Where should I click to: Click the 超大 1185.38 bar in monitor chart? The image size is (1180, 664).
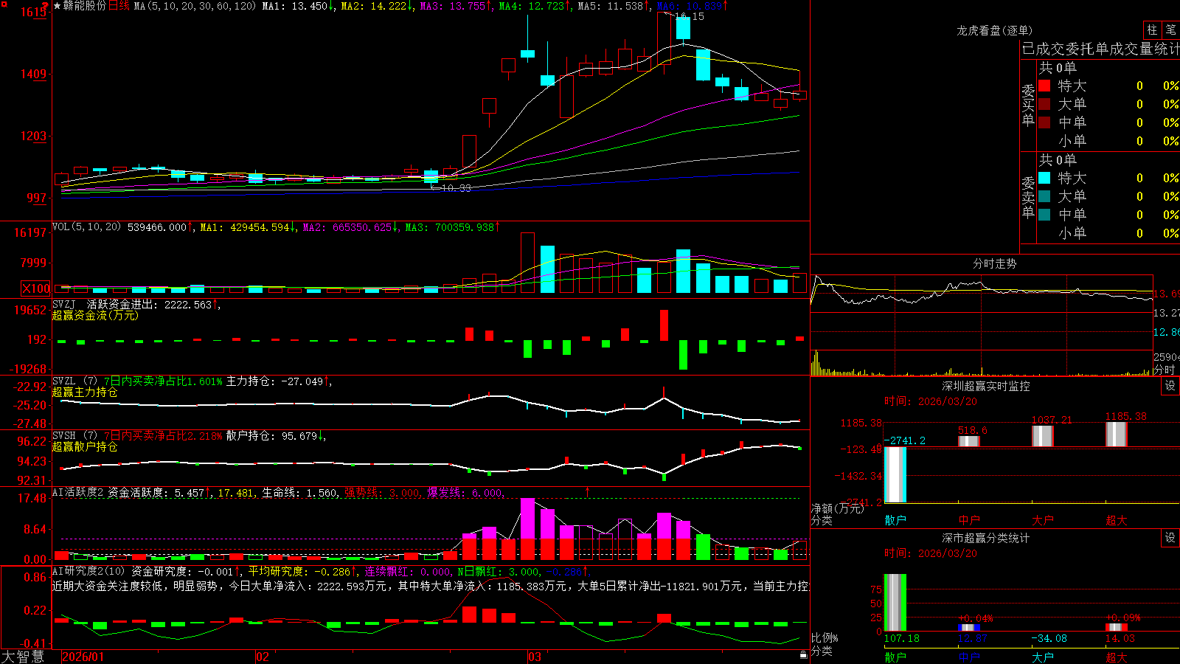[1117, 435]
